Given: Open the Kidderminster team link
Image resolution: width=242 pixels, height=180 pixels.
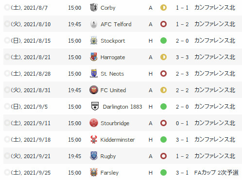Looking at the screenshot, I should point(118,140).
